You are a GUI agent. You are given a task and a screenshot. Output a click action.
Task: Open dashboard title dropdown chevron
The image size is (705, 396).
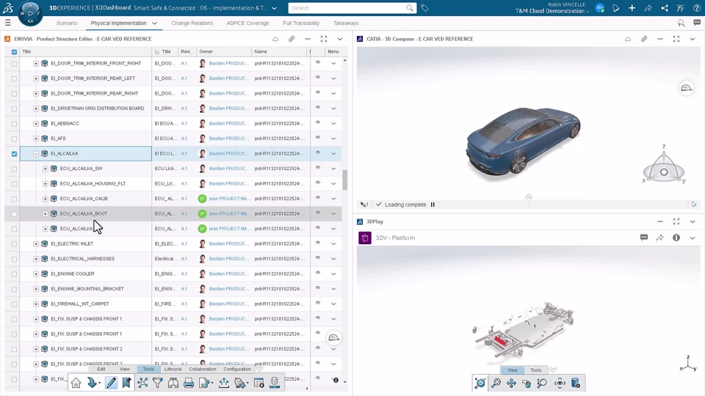tap(274, 8)
